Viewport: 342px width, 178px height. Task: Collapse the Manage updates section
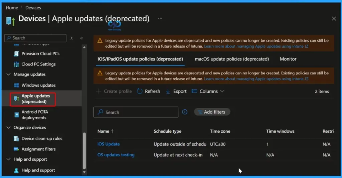(x=8, y=74)
